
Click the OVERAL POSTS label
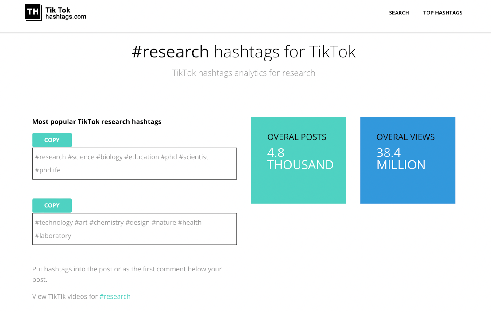296,137
